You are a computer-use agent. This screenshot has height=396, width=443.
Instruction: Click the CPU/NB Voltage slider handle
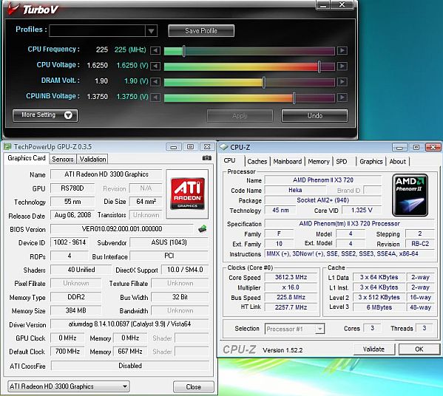point(294,98)
